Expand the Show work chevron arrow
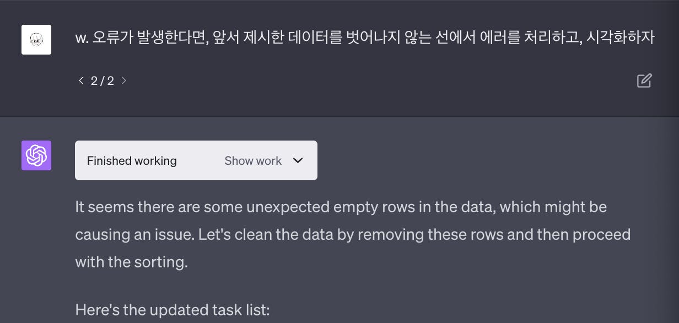679x323 pixels. point(298,160)
